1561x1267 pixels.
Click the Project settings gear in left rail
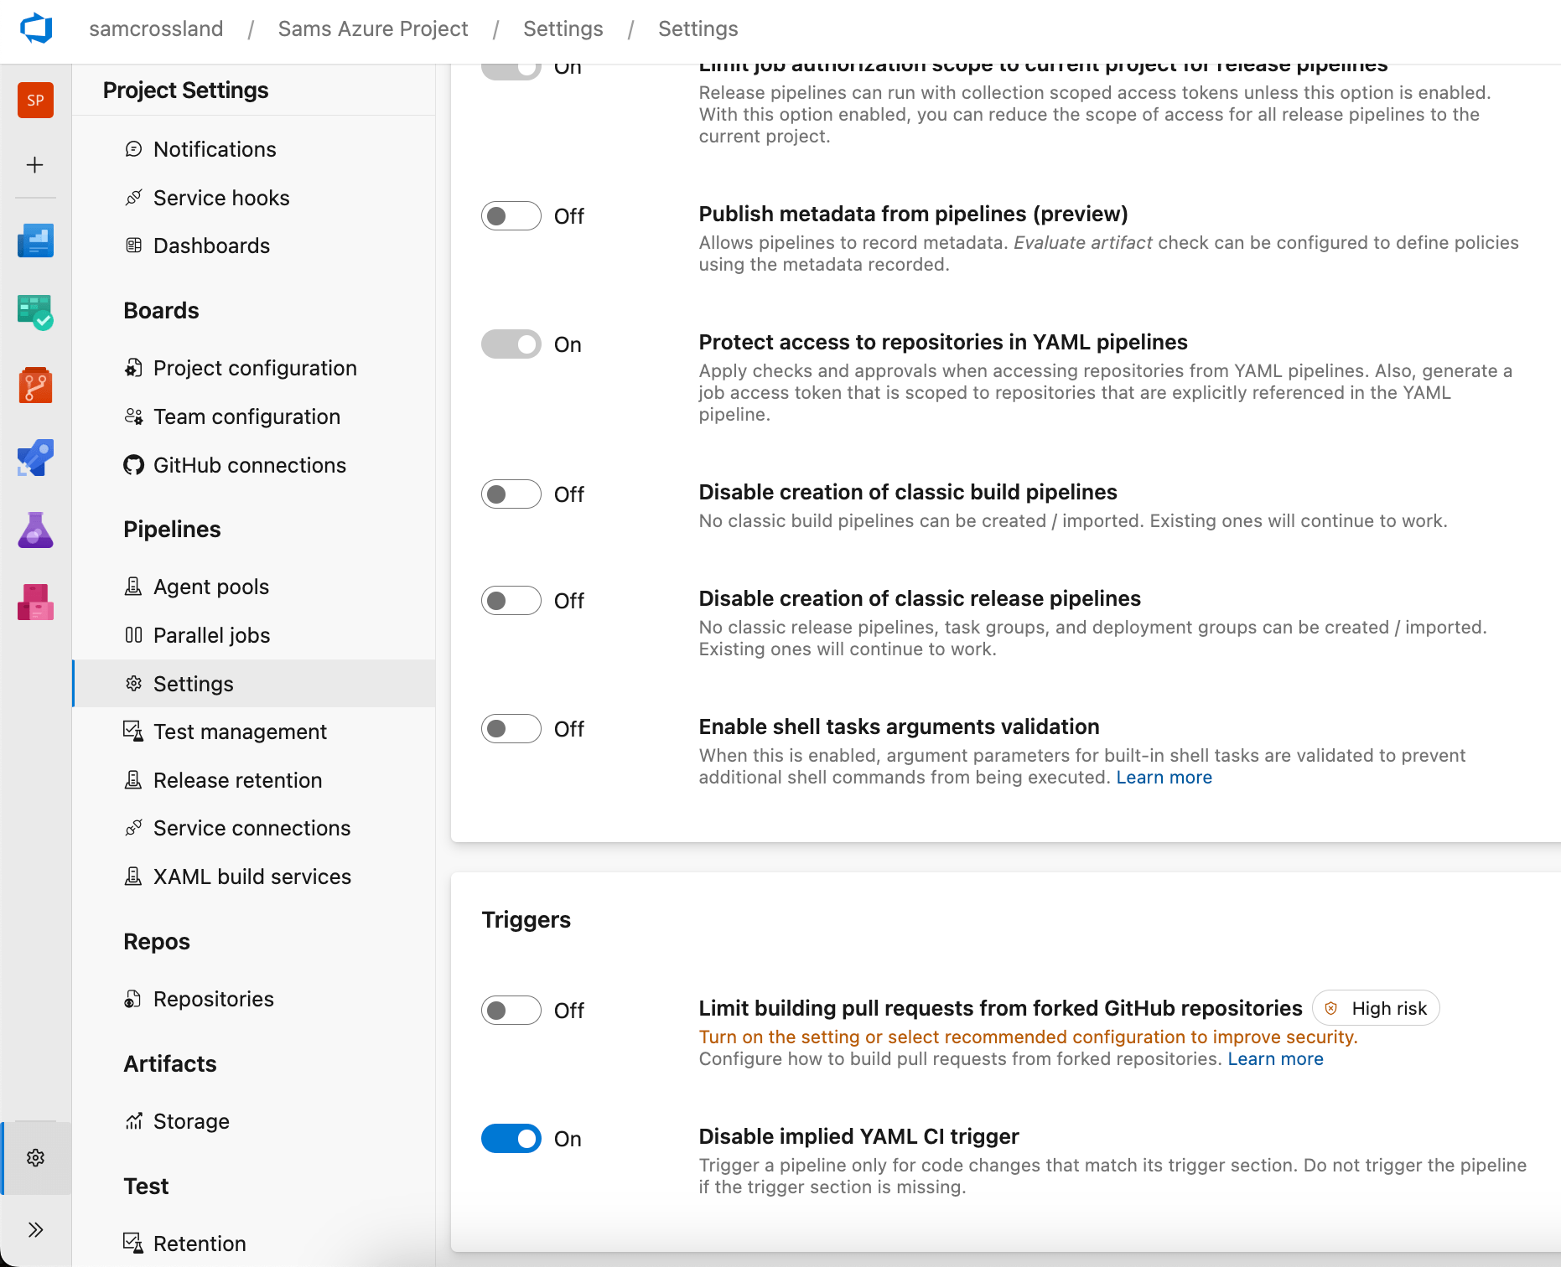tap(35, 1158)
